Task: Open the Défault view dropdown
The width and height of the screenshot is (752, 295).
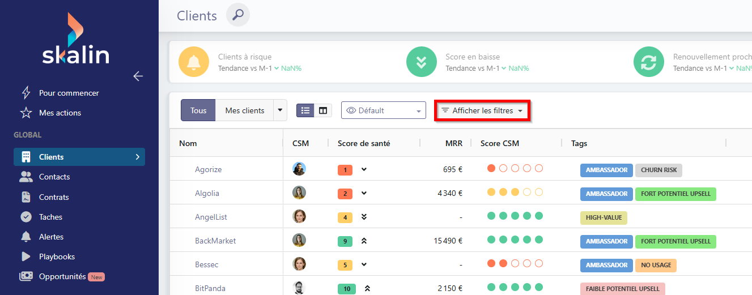Action: point(383,110)
